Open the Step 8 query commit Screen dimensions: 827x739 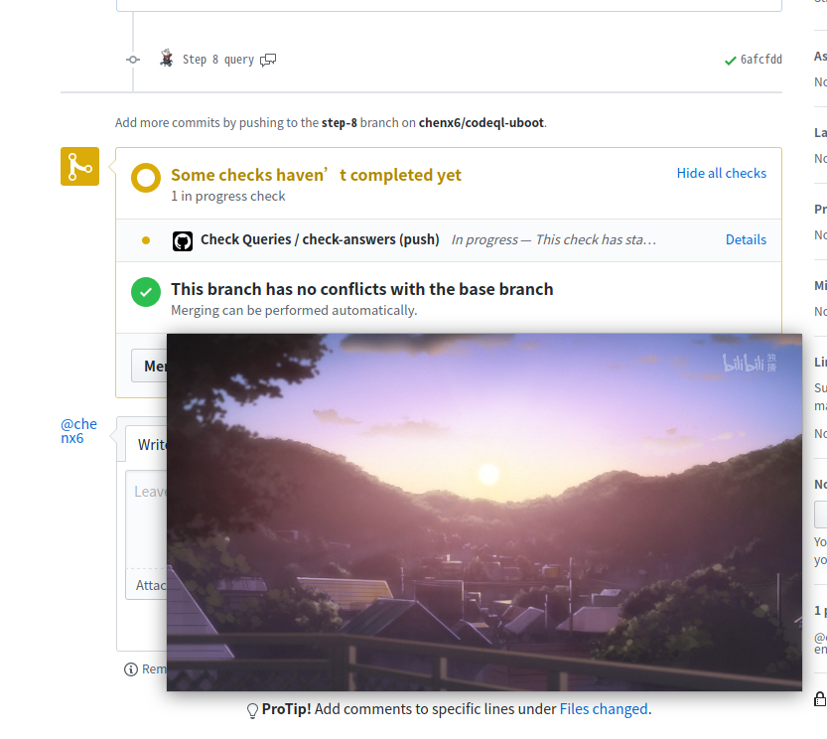click(218, 60)
